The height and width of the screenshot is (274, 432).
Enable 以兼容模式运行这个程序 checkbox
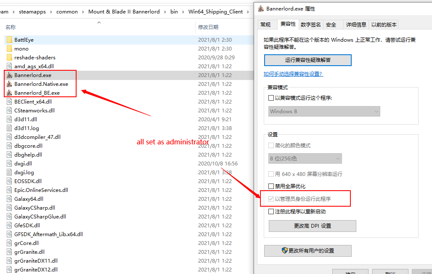[271, 98]
